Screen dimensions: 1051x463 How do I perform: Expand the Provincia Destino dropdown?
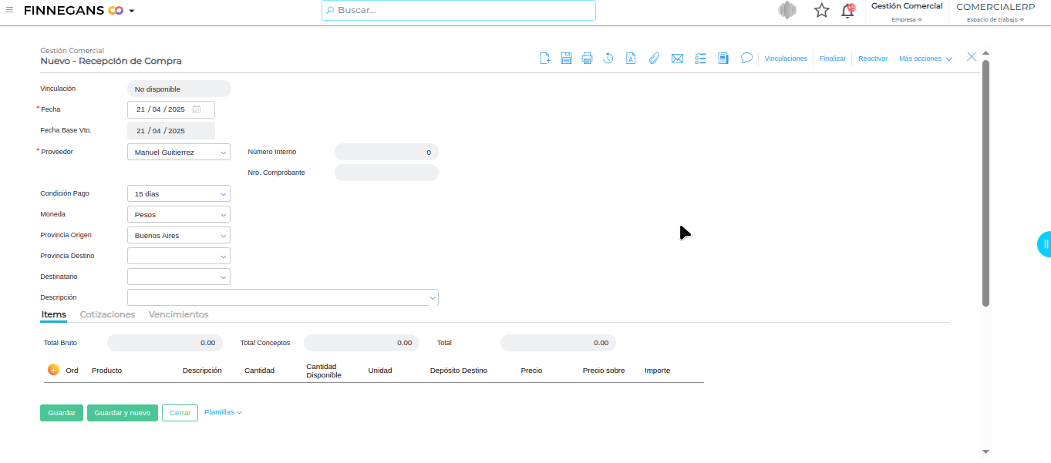[x=178, y=256]
